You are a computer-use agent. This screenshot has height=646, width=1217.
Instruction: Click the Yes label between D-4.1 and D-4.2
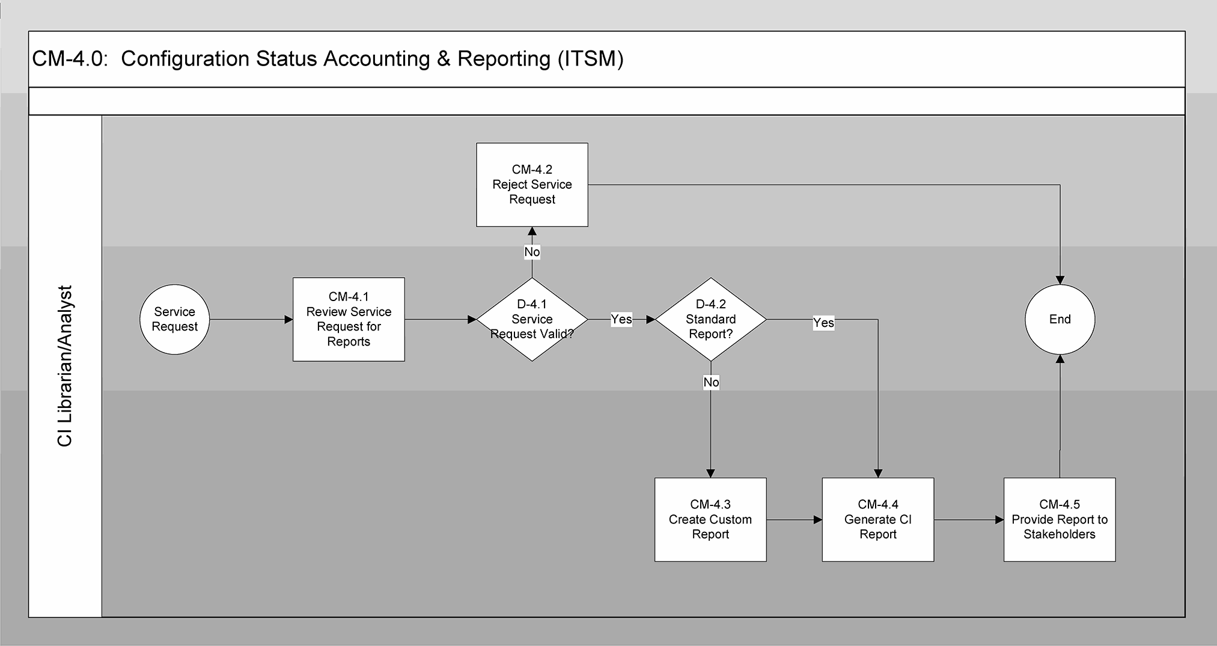[x=621, y=319]
